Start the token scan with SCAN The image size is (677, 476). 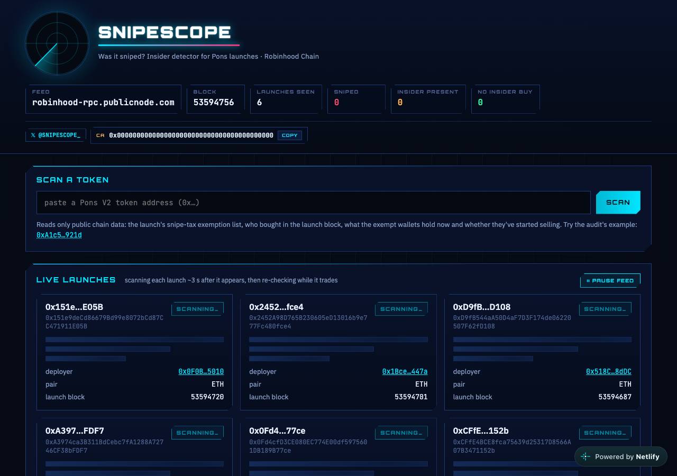(x=618, y=203)
